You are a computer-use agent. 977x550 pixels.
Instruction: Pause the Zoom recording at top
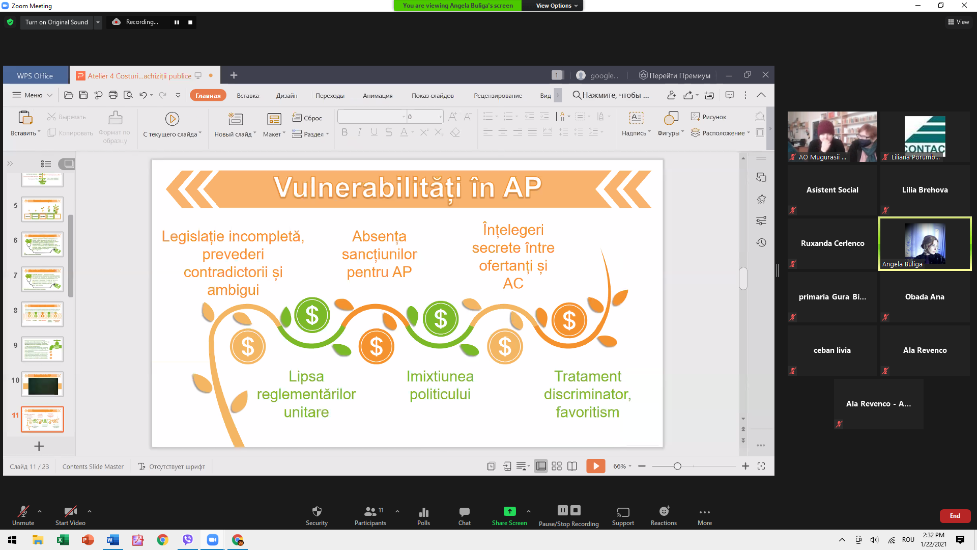tap(177, 22)
